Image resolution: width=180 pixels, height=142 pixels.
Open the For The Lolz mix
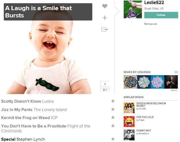coord(145,117)
